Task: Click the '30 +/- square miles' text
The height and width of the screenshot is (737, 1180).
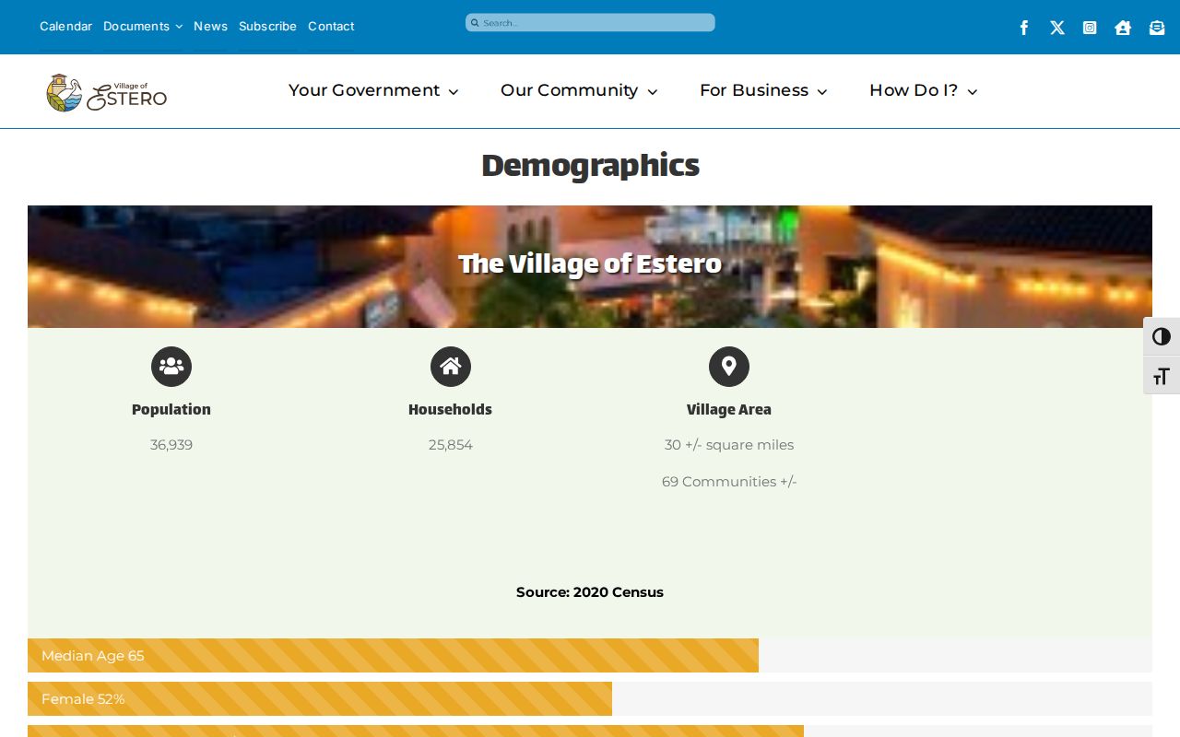Action: click(x=729, y=445)
